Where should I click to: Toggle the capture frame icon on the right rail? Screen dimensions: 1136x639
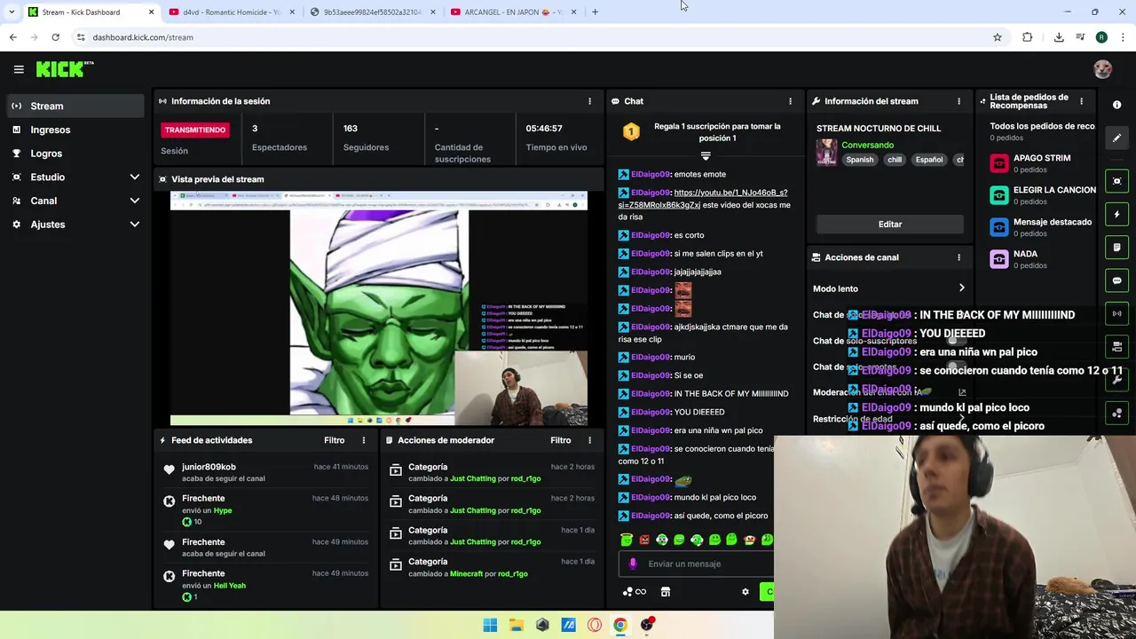[1116, 181]
